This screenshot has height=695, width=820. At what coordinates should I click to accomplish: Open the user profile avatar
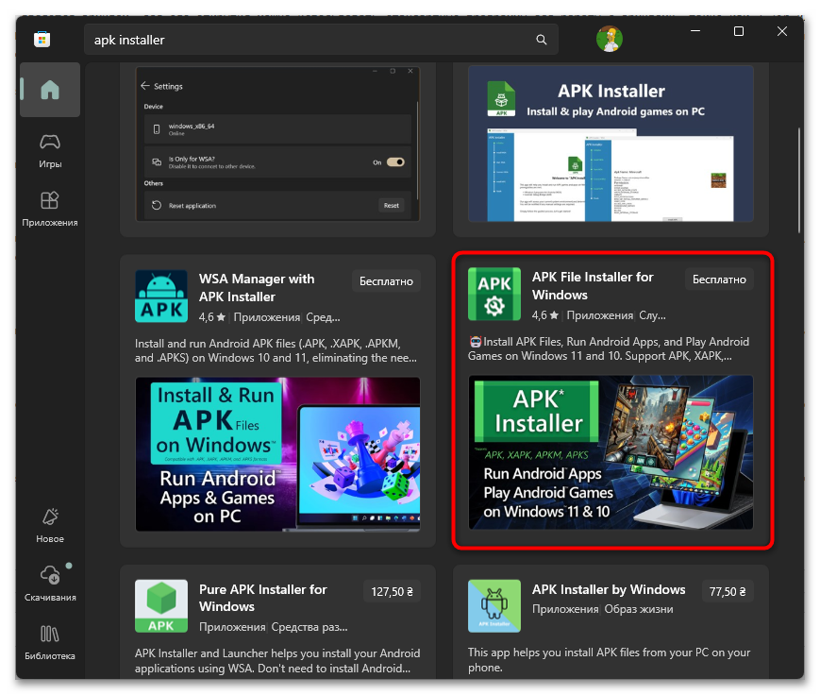click(x=610, y=39)
